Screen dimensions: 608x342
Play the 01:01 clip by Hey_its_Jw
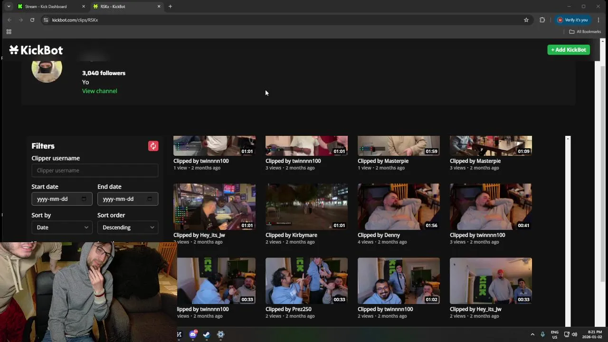point(214,207)
